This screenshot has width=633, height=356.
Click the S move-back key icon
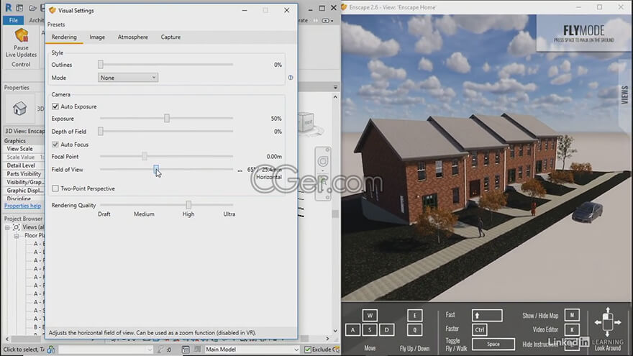pos(370,330)
